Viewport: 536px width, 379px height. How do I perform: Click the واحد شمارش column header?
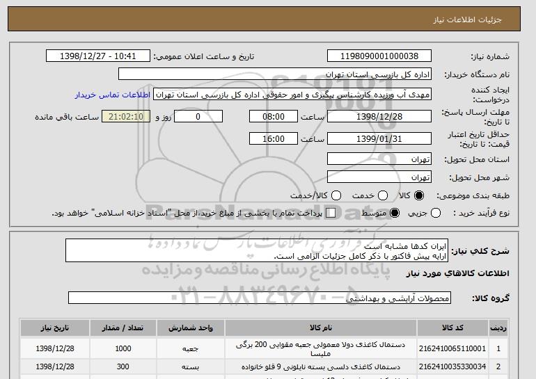191,328
